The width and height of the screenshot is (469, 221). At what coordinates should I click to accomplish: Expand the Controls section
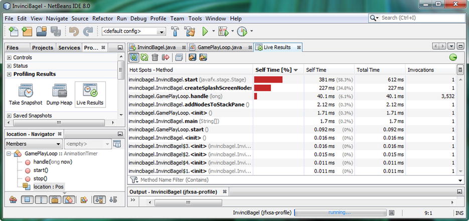pyautogui.click(x=9, y=57)
